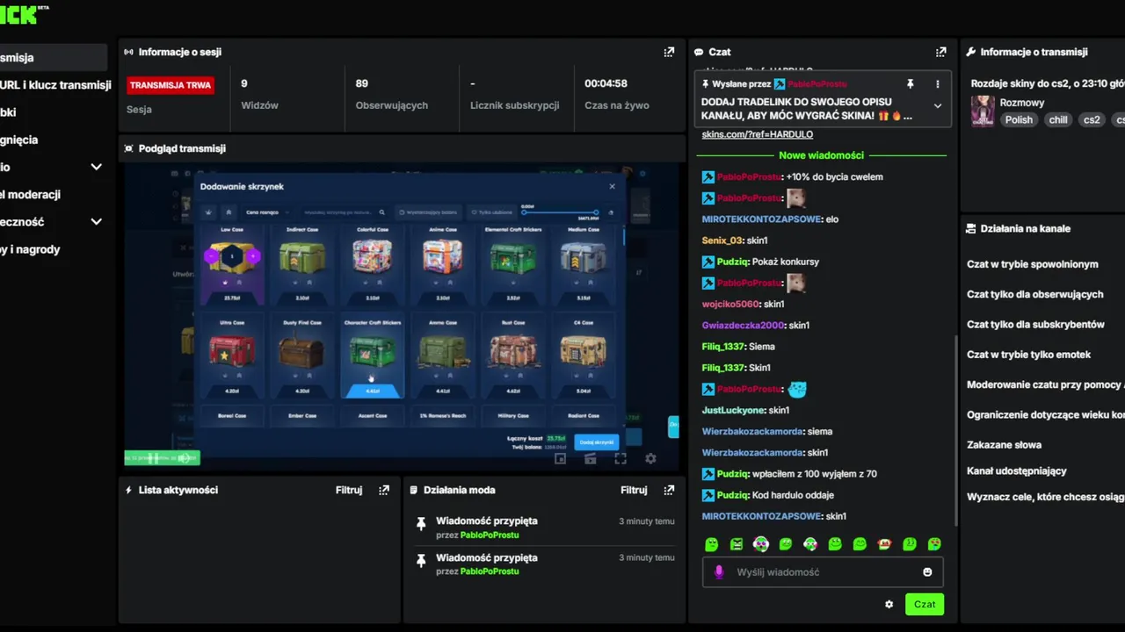This screenshot has width=1125, height=632.
Task: Pop out the Informacje o sesji panel
Action: [x=669, y=52]
